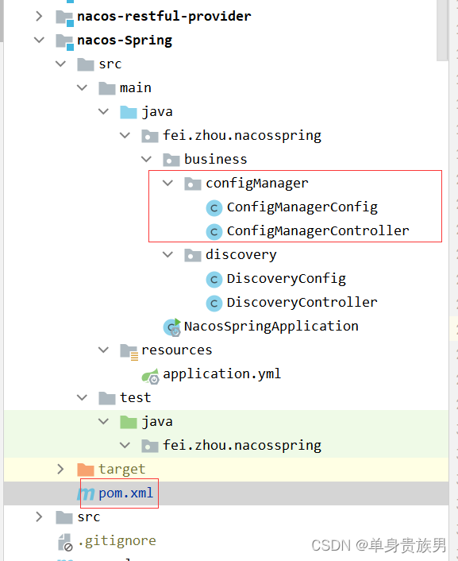Collapse the resources folder
The width and height of the screenshot is (458, 561).
104,350
